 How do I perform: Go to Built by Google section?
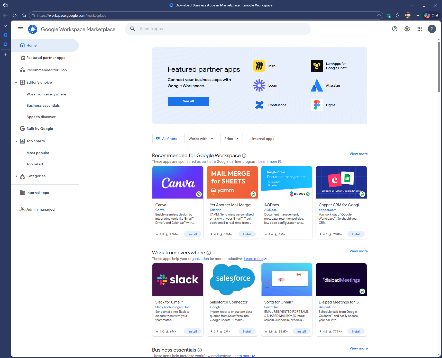(x=40, y=129)
